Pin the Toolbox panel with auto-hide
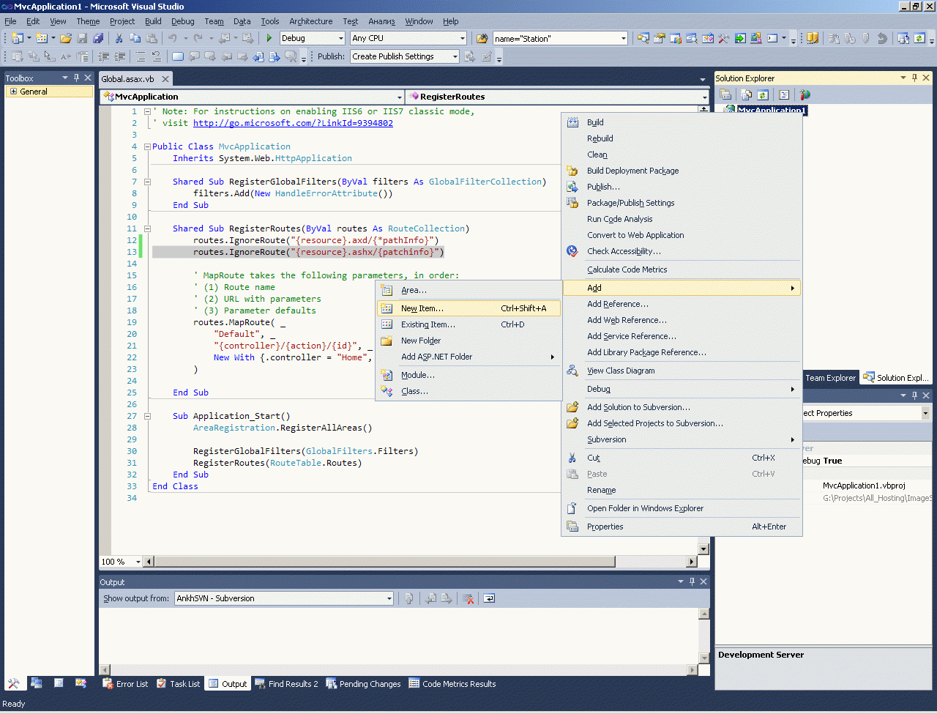Screen dimensions: 937x714 [x=76, y=78]
